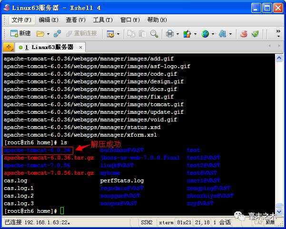Image resolution: width=286 pixels, height=229 pixels.
Task: Click the myhome directory name
Action: pos(110,173)
